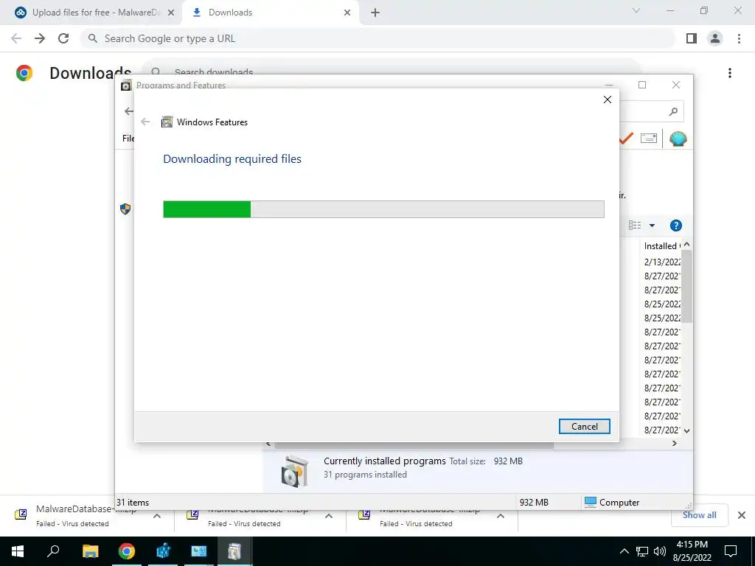Click the Computer status bar entry
Screen dimensions: 755x566
pos(612,503)
